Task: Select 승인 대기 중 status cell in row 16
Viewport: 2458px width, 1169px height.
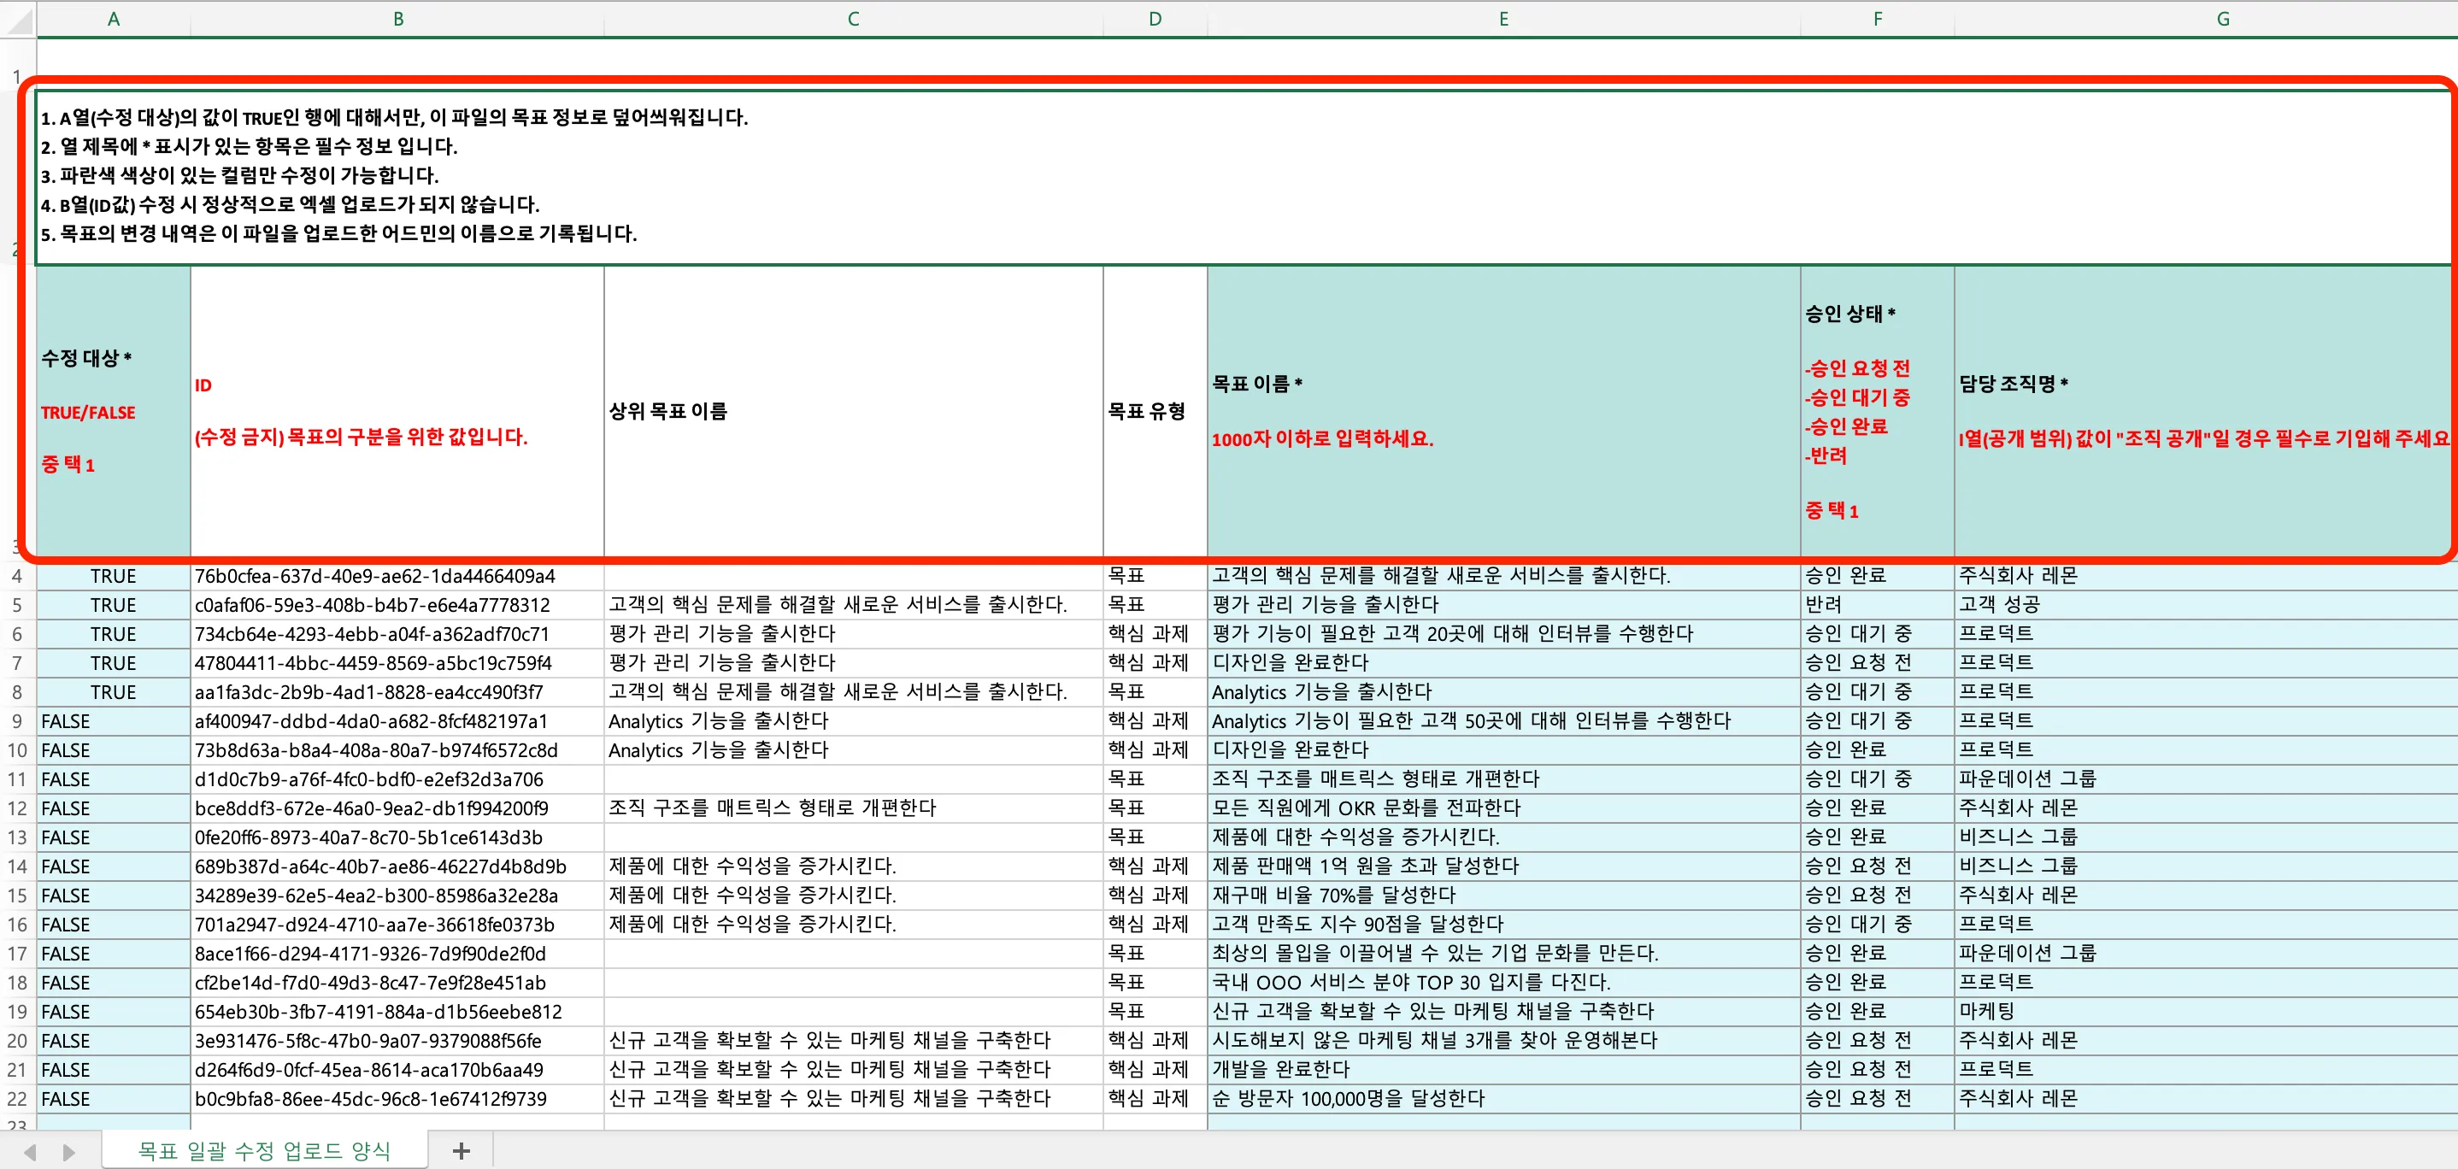Action: click(1877, 925)
